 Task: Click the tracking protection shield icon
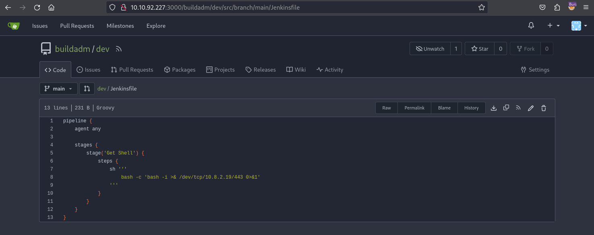click(x=113, y=7)
